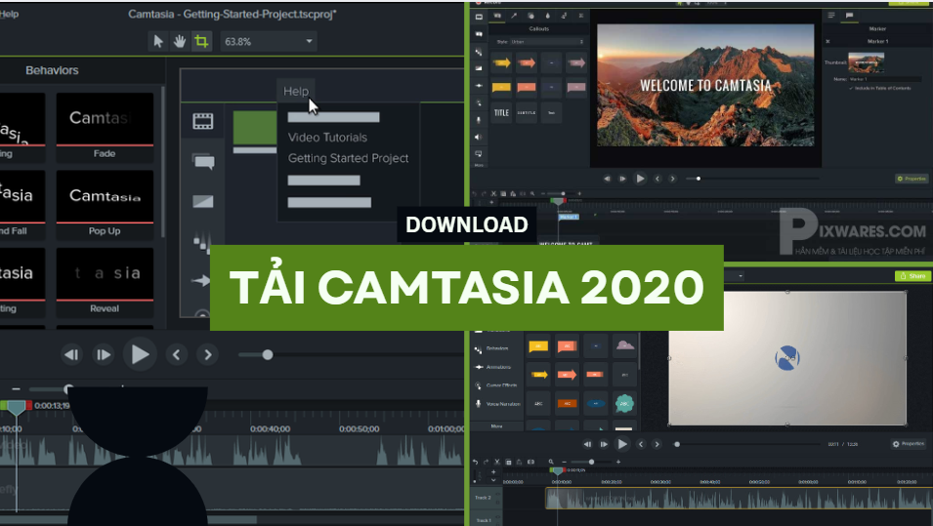Open the Annotations speech bubble icon
The image size is (933, 526).
pos(202,162)
